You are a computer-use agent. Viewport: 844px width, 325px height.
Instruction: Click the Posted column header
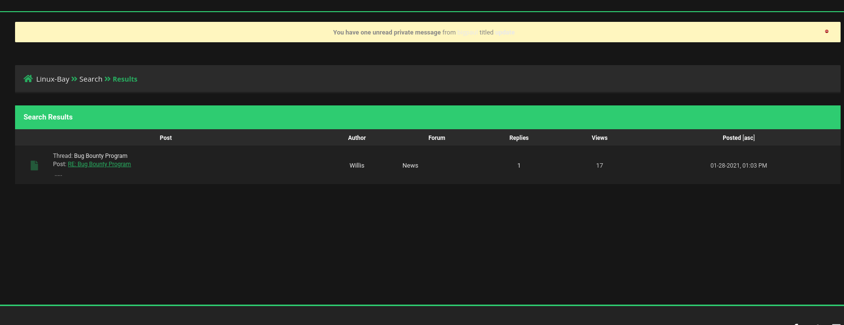click(x=731, y=138)
